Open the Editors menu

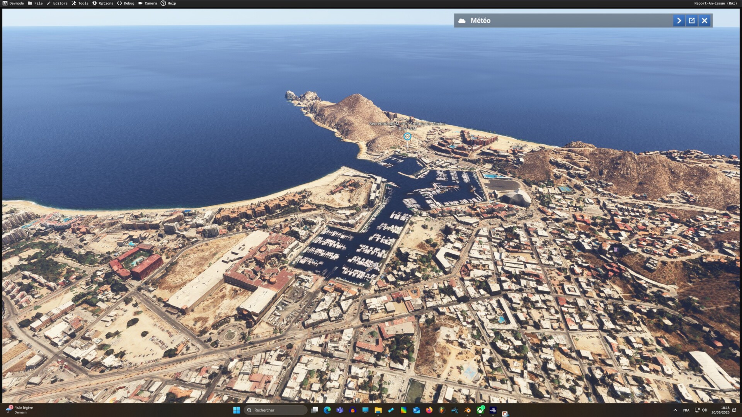coord(57,3)
